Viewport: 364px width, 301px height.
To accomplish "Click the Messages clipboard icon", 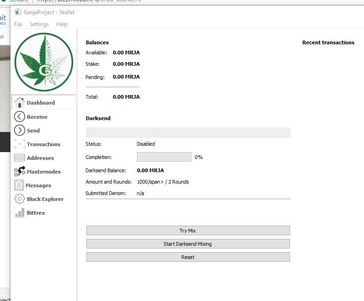I will point(19,185).
